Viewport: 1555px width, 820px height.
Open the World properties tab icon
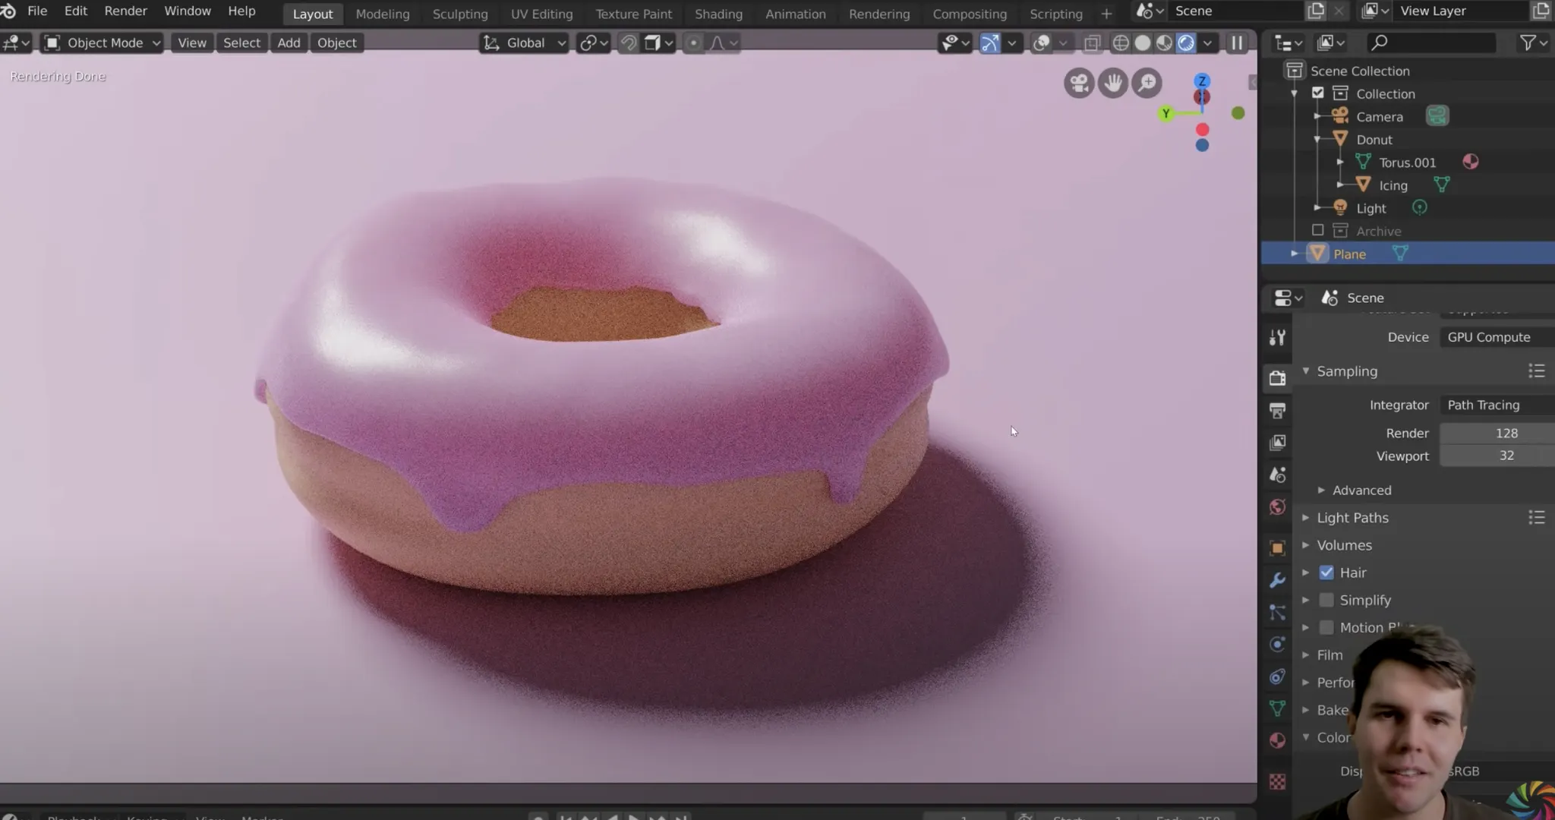coord(1277,507)
